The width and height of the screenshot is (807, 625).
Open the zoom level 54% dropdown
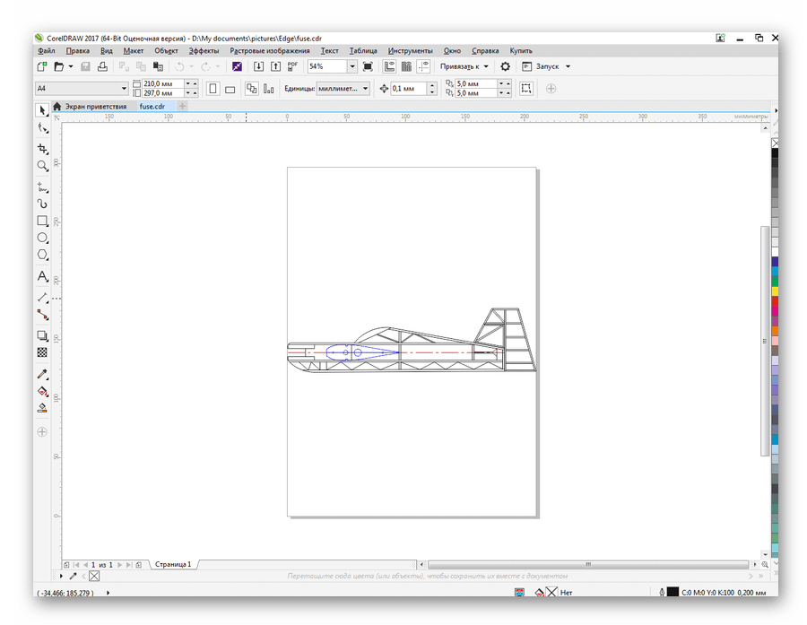point(351,66)
